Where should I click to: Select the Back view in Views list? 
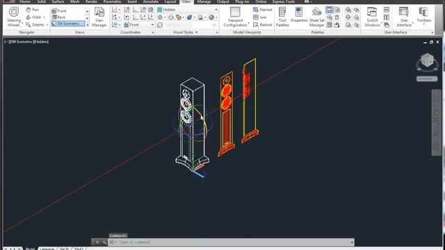[x=68, y=17]
